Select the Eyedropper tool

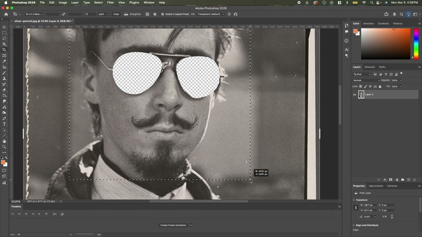pyautogui.click(x=4, y=61)
